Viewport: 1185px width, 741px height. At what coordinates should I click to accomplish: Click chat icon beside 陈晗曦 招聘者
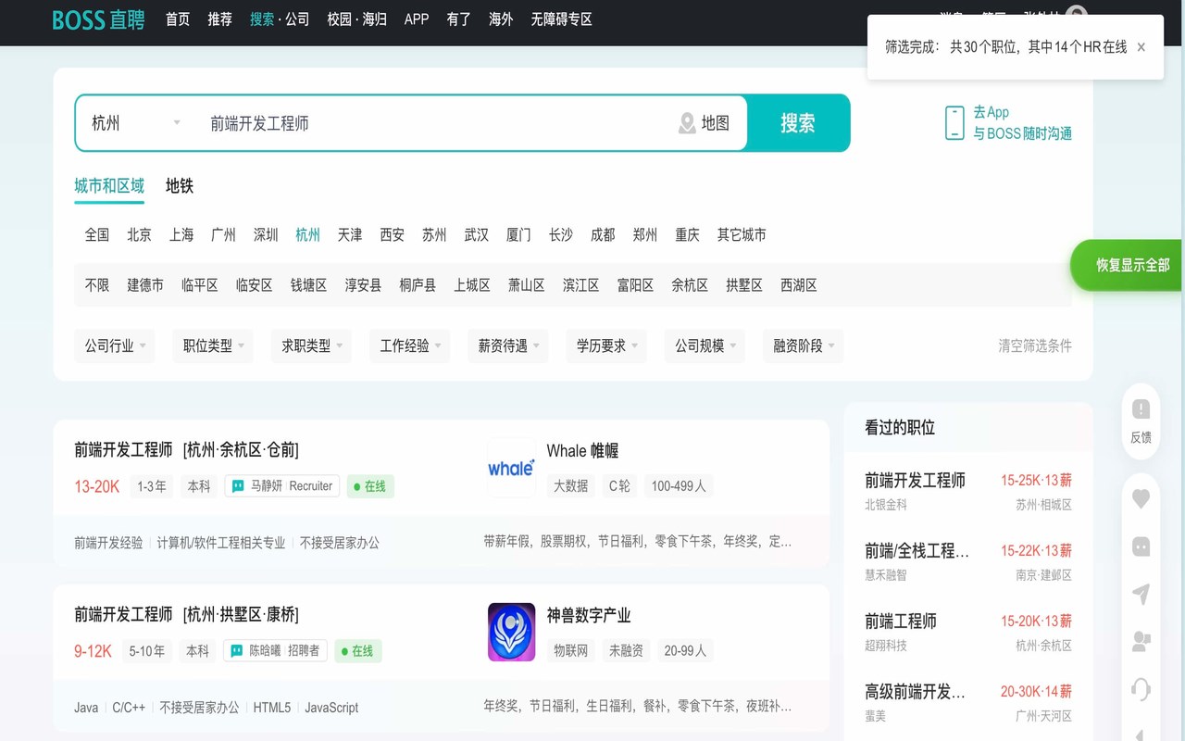pyautogui.click(x=237, y=651)
